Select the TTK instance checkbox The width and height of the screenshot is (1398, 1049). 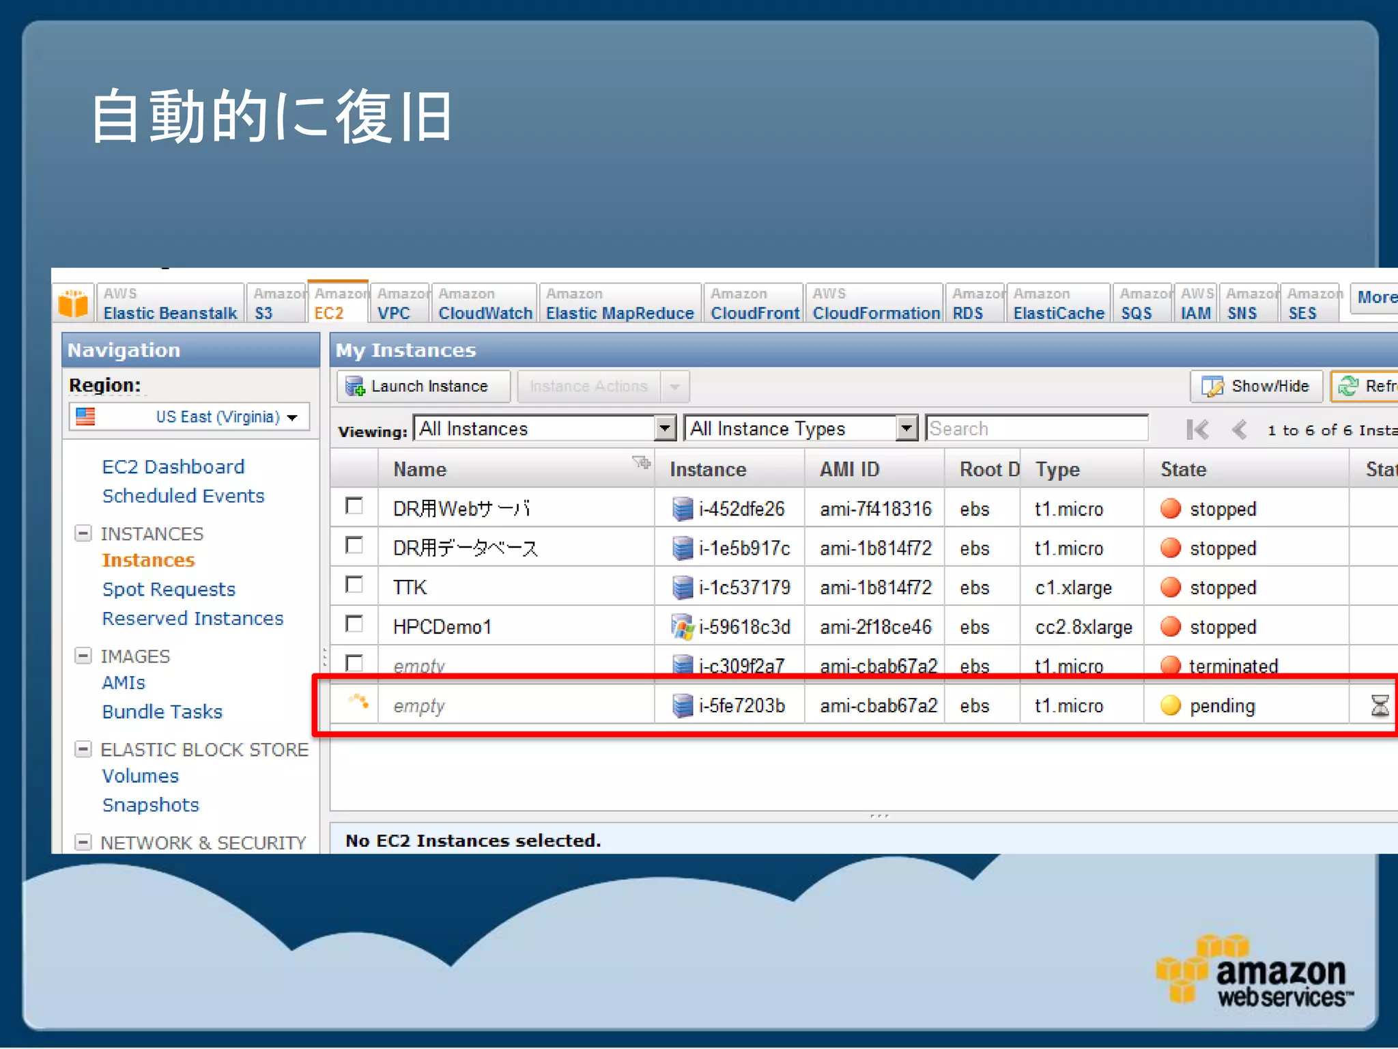point(354,585)
